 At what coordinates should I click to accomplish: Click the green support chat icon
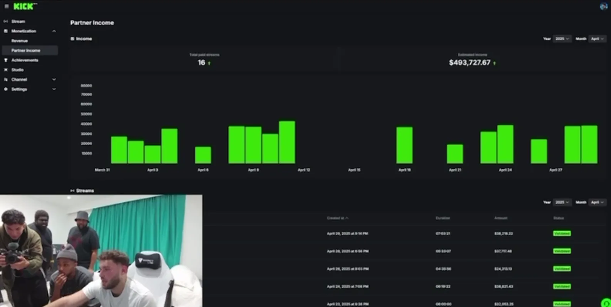point(606,303)
